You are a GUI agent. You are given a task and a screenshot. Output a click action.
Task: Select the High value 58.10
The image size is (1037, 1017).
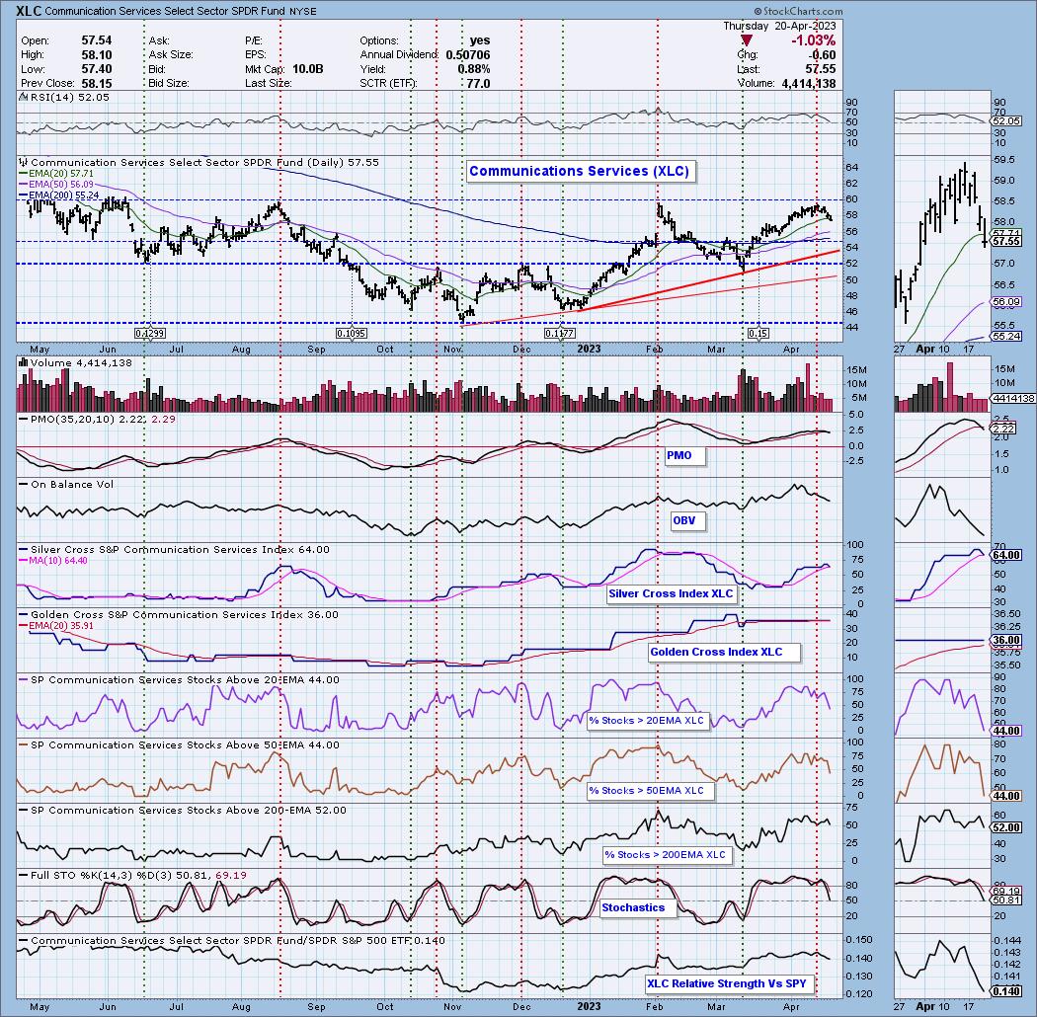pyautogui.click(x=97, y=55)
